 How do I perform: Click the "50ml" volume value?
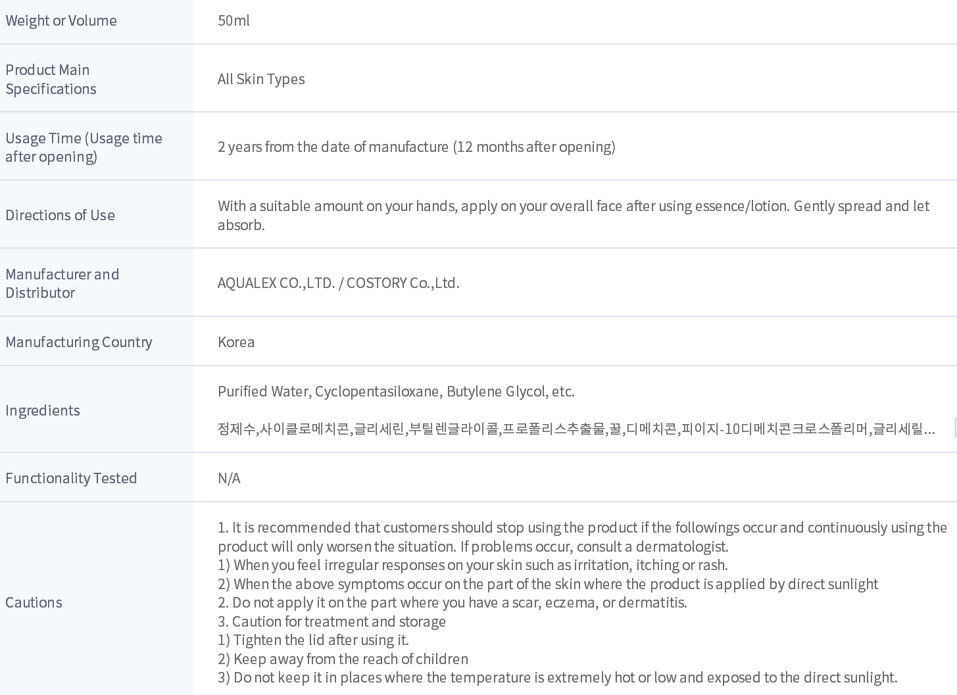pyautogui.click(x=233, y=20)
